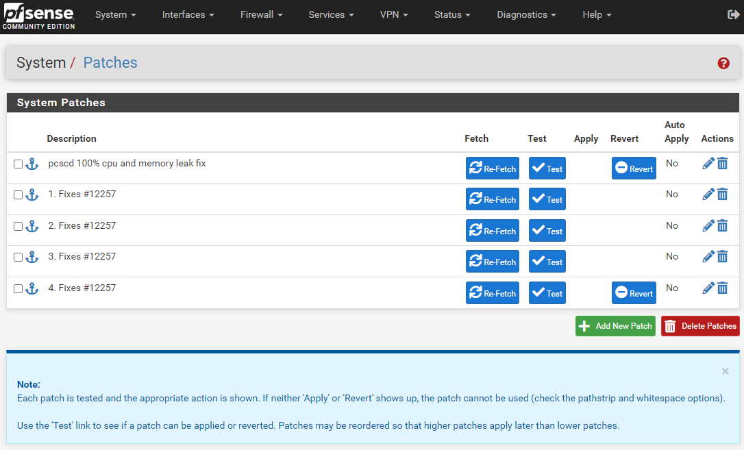This screenshot has height=450, width=744.
Task: Click the logout icon in the top bar
Action: [x=732, y=14]
